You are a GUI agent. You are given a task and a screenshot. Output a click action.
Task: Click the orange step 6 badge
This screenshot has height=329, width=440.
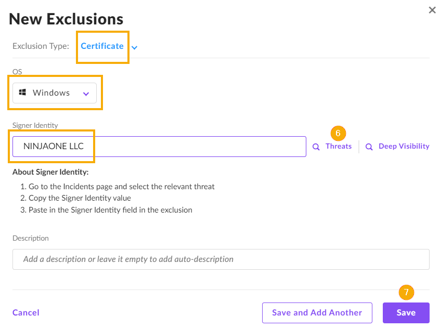(338, 134)
